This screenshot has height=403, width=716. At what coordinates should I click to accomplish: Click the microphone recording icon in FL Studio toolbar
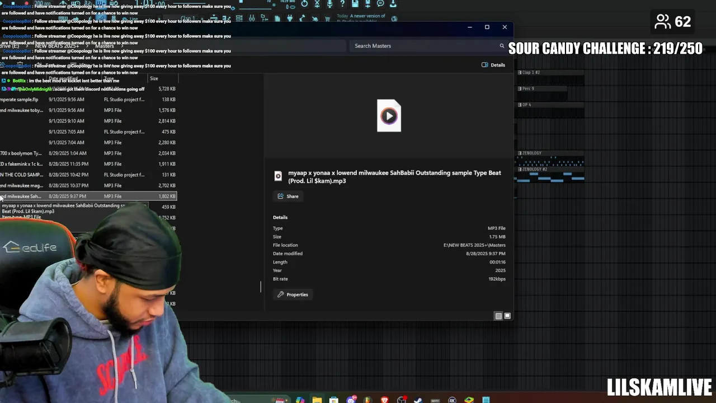pos(329,3)
